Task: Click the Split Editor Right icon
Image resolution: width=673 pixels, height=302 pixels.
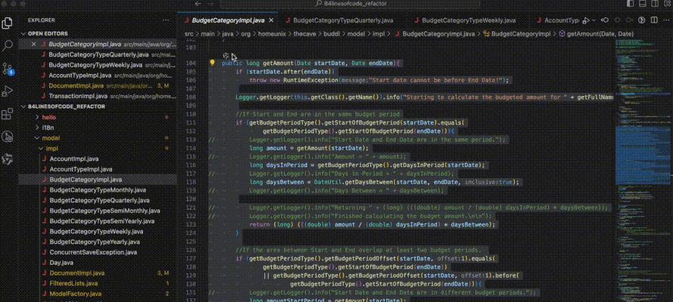Action: [x=654, y=20]
